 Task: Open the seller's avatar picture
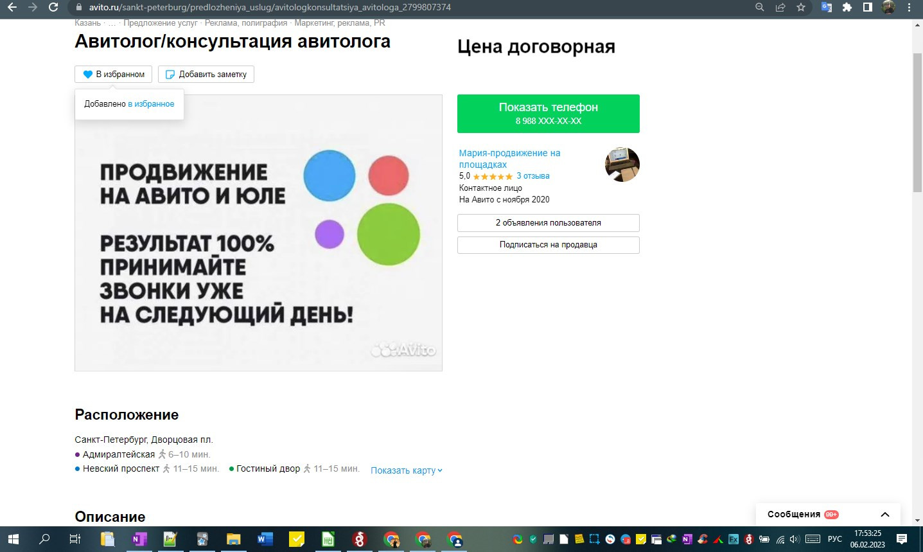(622, 165)
